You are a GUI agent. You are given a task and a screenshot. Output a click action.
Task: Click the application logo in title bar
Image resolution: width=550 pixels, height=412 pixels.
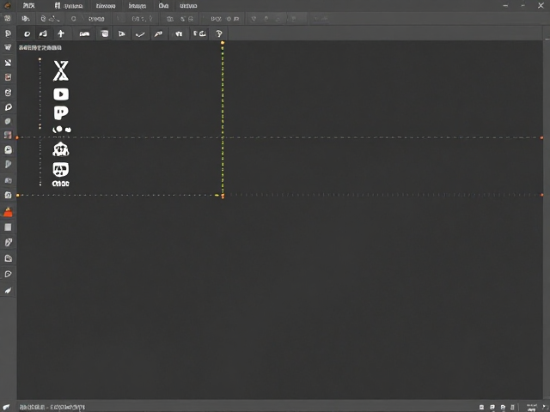[x=7, y=6]
